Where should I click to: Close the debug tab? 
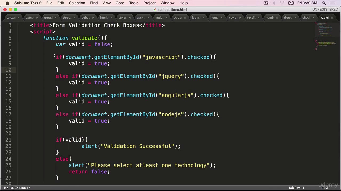(93, 18)
